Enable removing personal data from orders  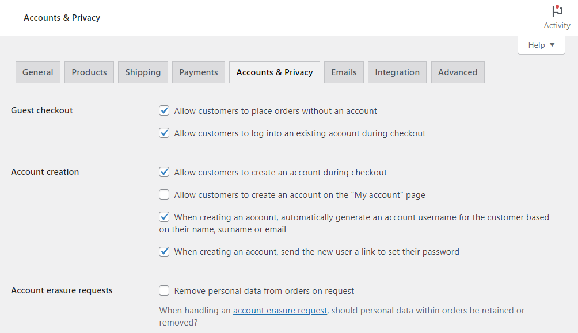coord(163,290)
